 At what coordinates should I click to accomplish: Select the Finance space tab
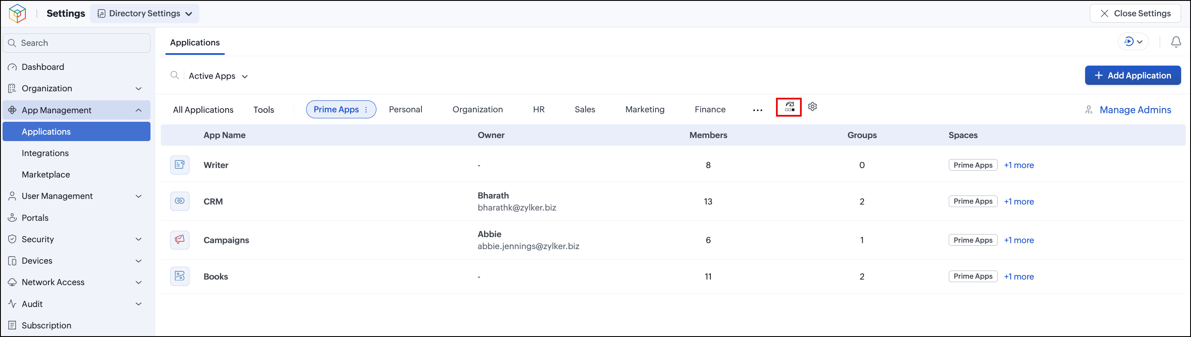(x=710, y=110)
